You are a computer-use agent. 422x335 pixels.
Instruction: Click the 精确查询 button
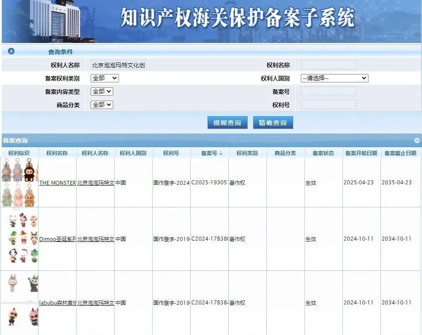click(x=273, y=123)
